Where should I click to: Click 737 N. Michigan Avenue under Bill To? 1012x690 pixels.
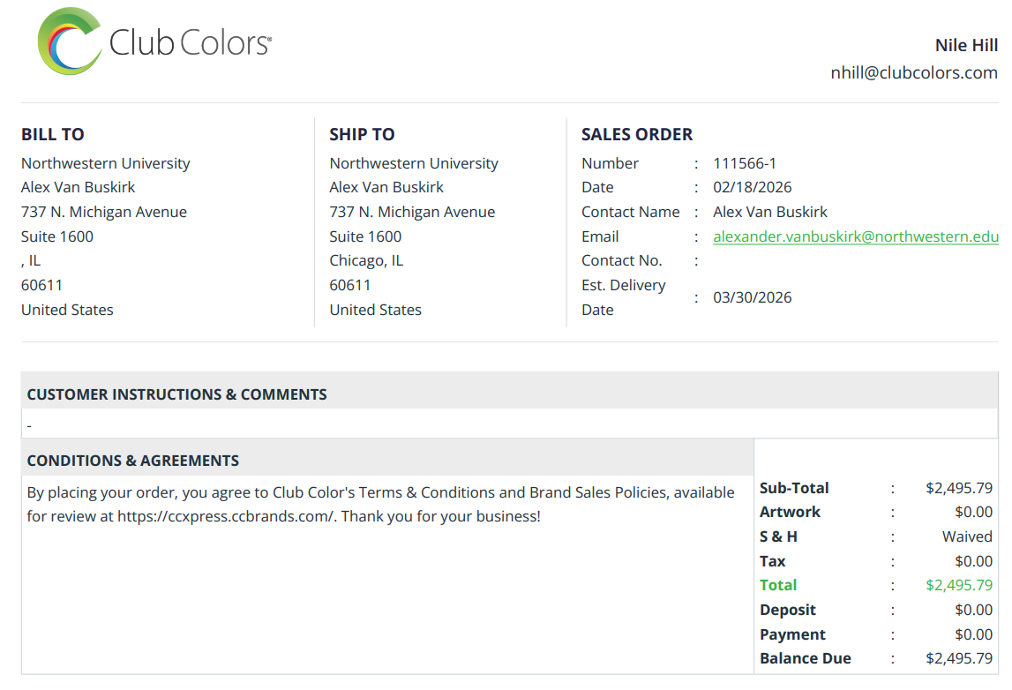tap(104, 213)
